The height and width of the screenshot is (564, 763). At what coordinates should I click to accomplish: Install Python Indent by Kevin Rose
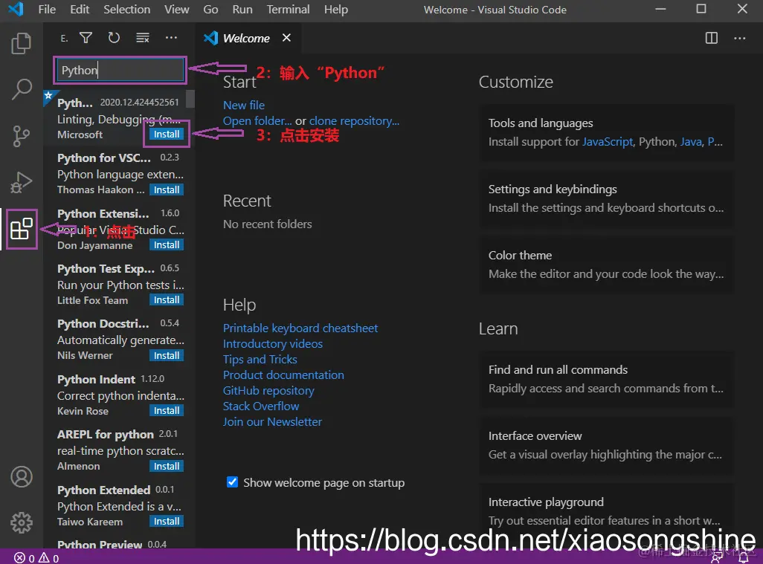click(x=167, y=411)
